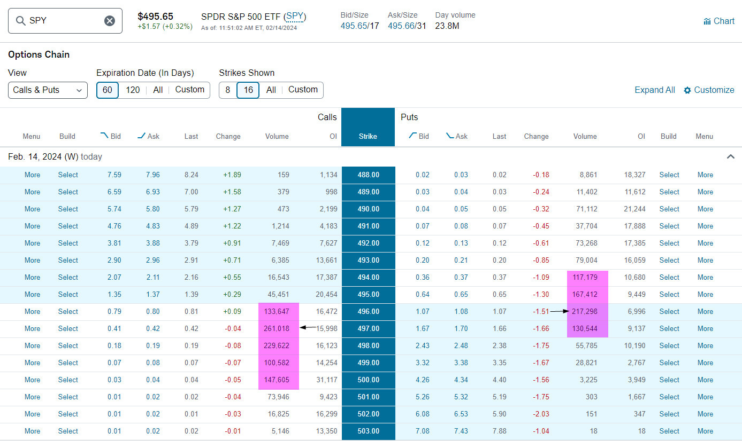Click put bid 4.26 at 500 strike

[x=422, y=380]
